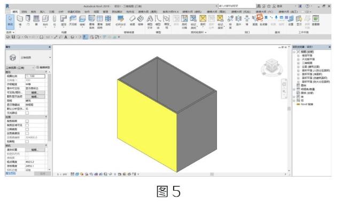Click the Room Separator (房间分隔) tool

184,21
